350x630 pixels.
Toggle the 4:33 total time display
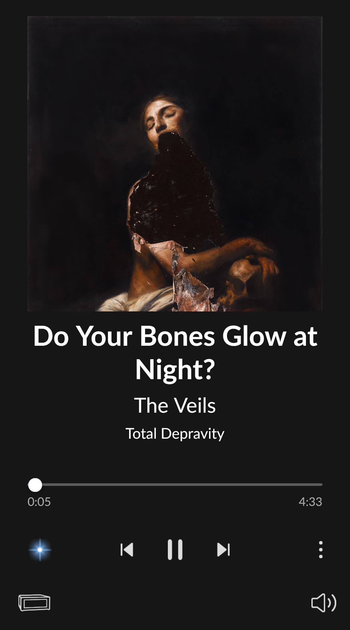coord(310,502)
